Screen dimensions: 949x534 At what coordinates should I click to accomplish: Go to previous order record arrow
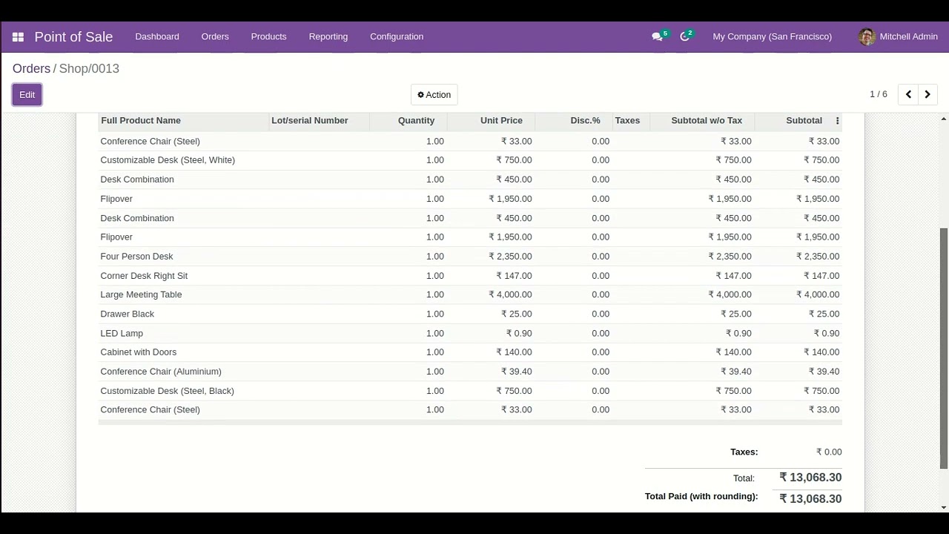(x=908, y=94)
